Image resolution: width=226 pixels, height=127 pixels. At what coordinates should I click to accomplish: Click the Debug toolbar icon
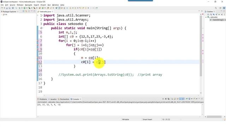[20, 8]
